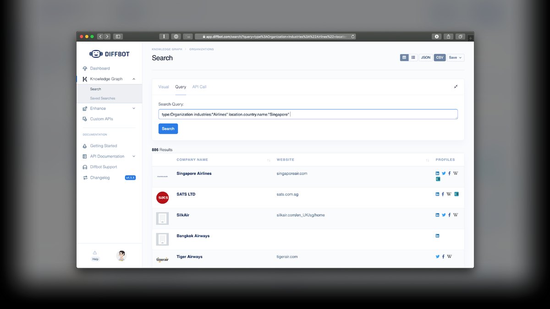This screenshot has width=550, height=309.
Task: Export results as JSON
Action: point(426,58)
